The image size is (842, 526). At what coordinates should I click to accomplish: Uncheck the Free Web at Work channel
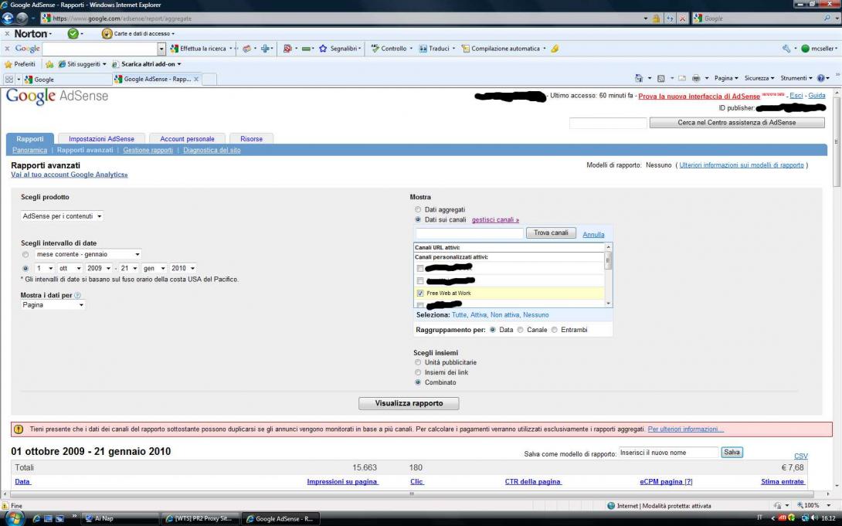tap(420, 293)
